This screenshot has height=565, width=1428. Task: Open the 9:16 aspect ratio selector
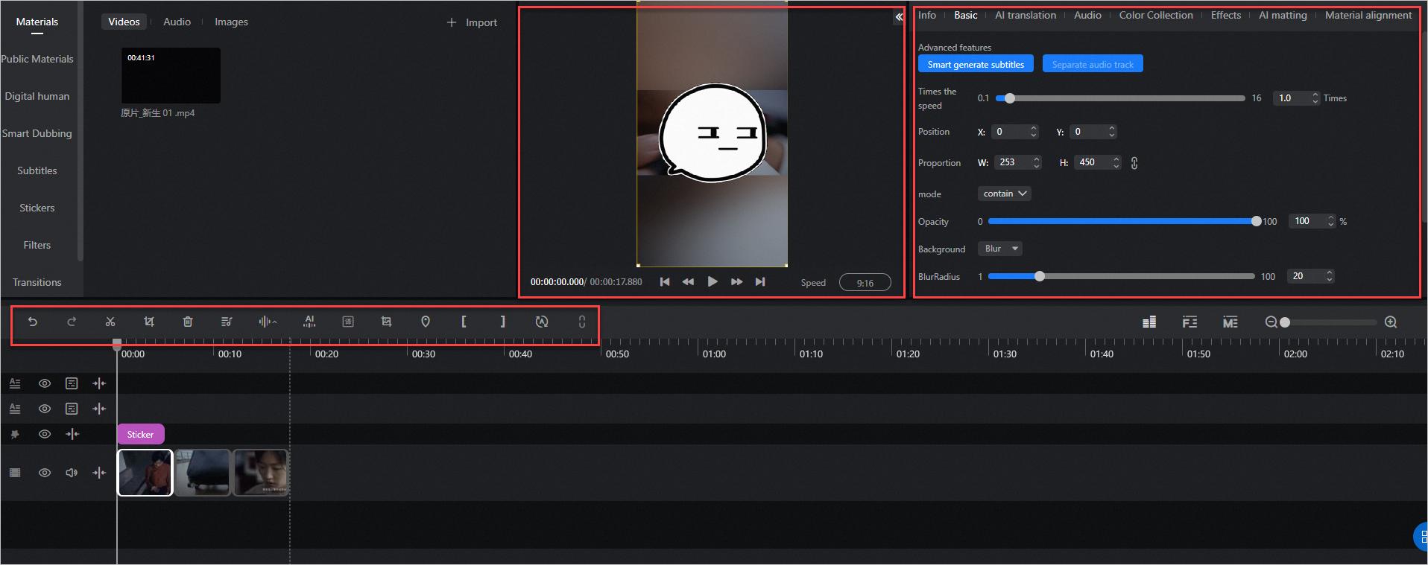click(x=865, y=283)
